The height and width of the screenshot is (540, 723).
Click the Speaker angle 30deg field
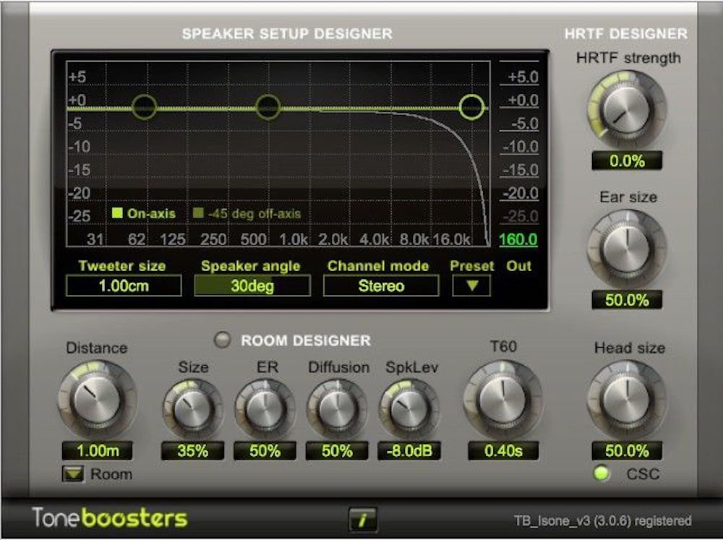[x=252, y=286]
